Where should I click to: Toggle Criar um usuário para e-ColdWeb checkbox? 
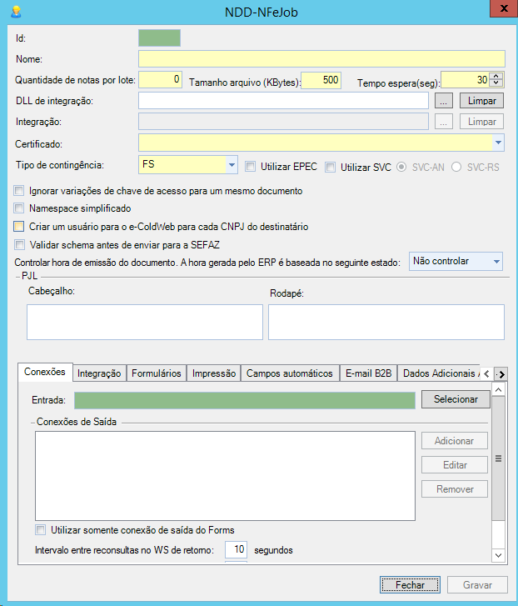(18, 226)
